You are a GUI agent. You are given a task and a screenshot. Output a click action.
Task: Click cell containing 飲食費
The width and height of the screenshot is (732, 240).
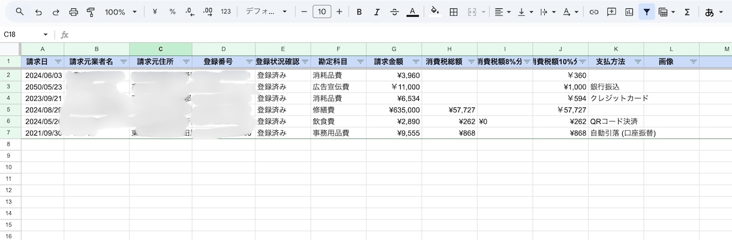(x=338, y=121)
